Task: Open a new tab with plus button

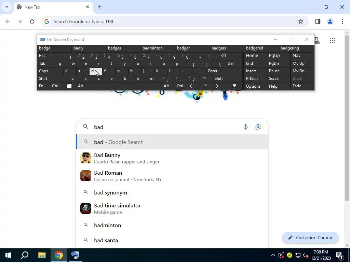Action: (x=100, y=7)
